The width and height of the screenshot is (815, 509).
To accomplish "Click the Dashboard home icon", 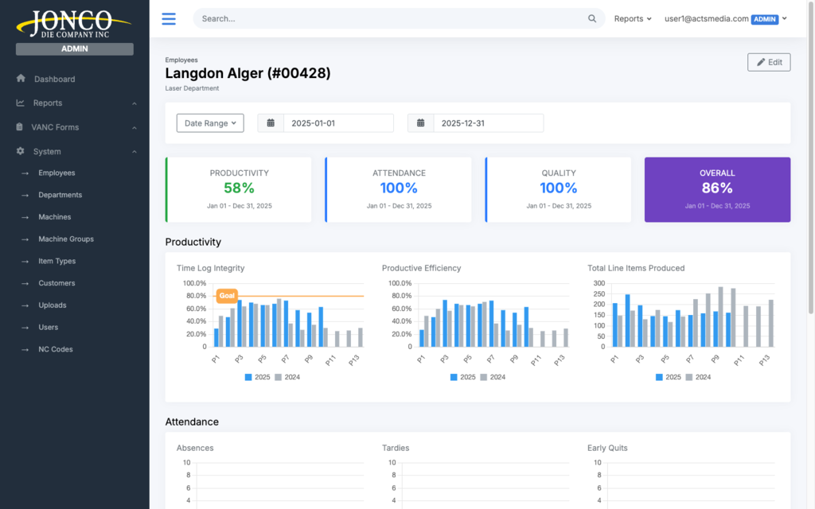I will click(21, 79).
